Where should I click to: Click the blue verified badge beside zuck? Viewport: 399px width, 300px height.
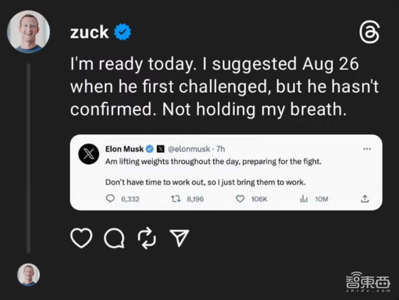pos(123,32)
